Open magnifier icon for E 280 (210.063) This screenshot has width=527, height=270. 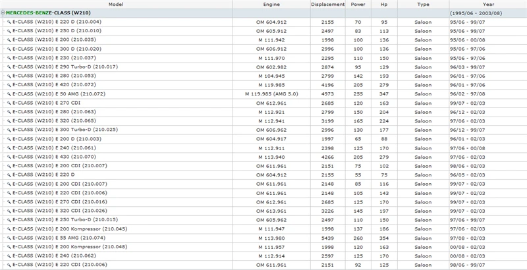tap(9, 112)
